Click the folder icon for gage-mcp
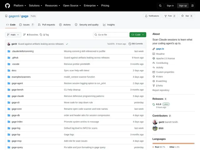Viewport: 200px width, 150px height. click(9, 141)
